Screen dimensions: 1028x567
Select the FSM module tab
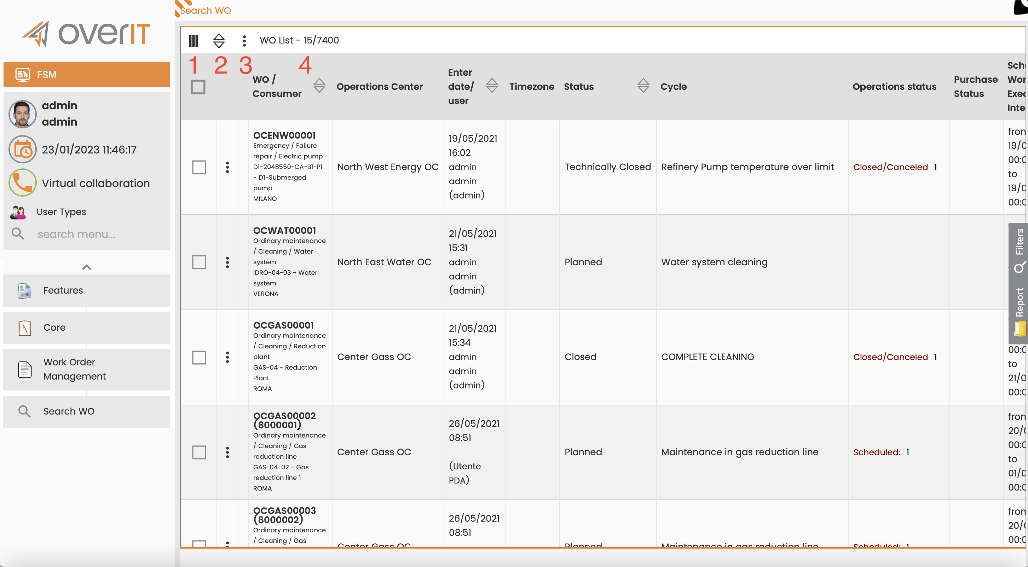87,75
